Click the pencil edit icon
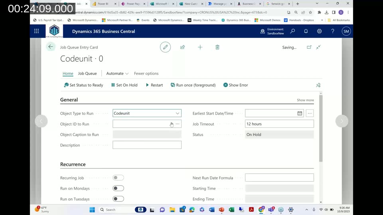 point(165,47)
